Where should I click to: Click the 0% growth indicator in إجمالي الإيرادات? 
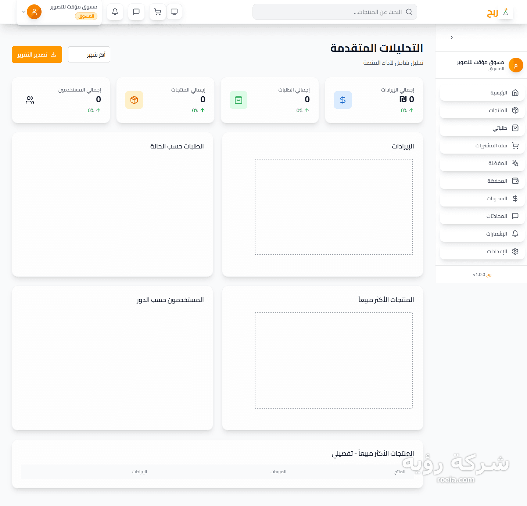tap(407, 110)
